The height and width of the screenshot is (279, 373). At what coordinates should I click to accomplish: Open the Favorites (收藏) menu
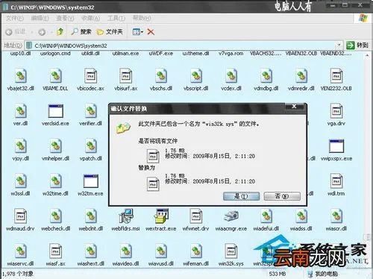coord(91,18)
